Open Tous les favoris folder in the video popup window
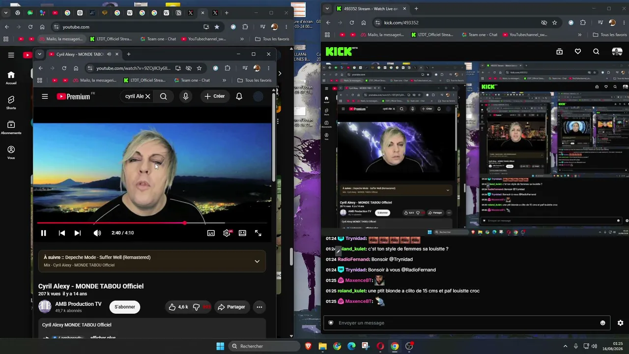This screenshot has width=629, height=354. (x=254, y=80)
